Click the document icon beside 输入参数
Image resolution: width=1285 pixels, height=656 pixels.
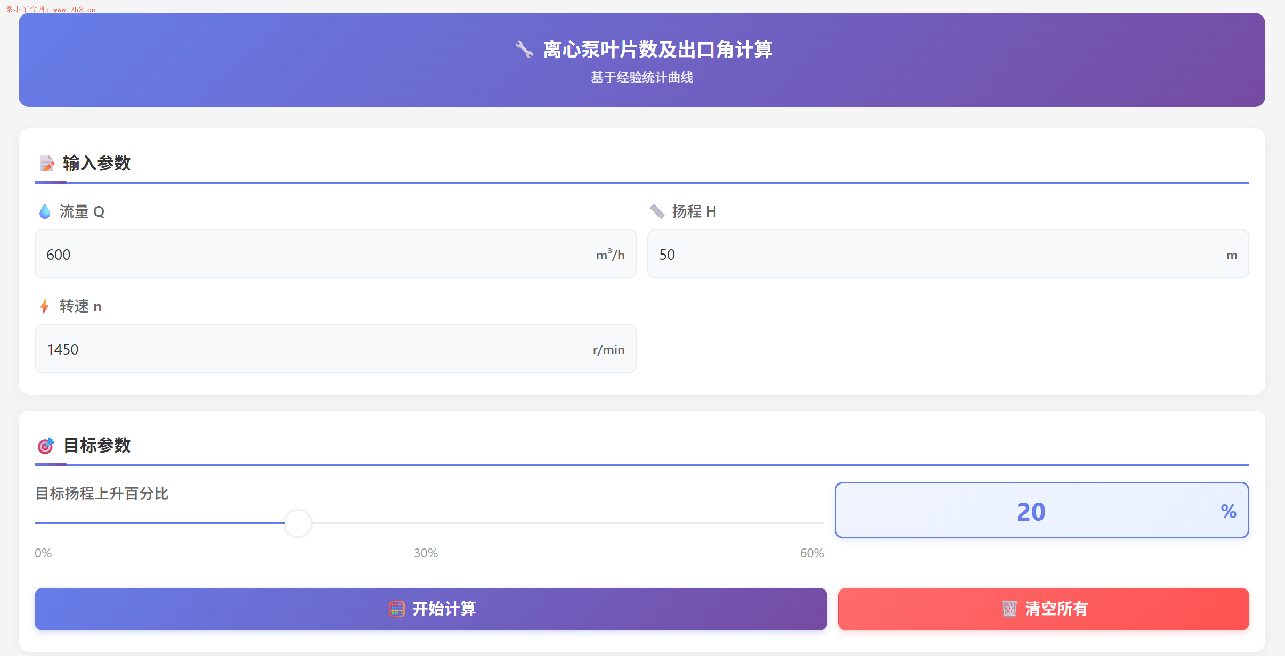pyautogui.click(x=46, y=163)
